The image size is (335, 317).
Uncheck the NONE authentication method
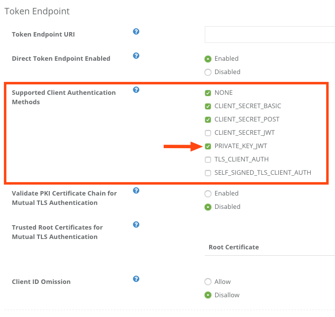pos(208,93)
